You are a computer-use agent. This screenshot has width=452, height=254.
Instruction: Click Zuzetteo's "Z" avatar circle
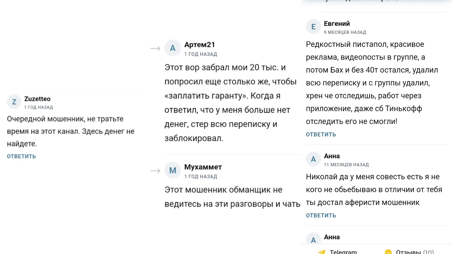click(x=14, y=102)
